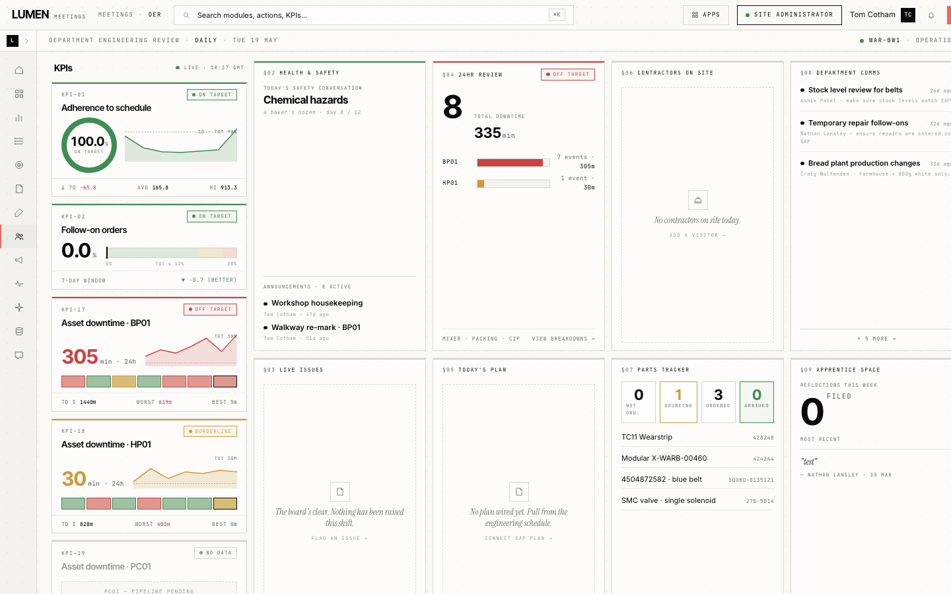
Task: Click the black L workspace logo
Action: click(13, 41)
